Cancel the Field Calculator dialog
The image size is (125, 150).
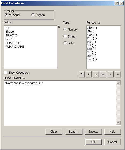[x=112, y=142]
